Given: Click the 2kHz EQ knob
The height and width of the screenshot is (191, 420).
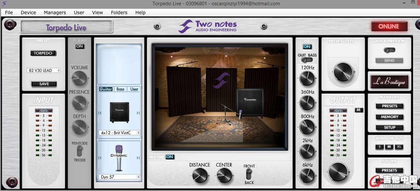Looking at the screenshot, I should click(x=307, y=151).
